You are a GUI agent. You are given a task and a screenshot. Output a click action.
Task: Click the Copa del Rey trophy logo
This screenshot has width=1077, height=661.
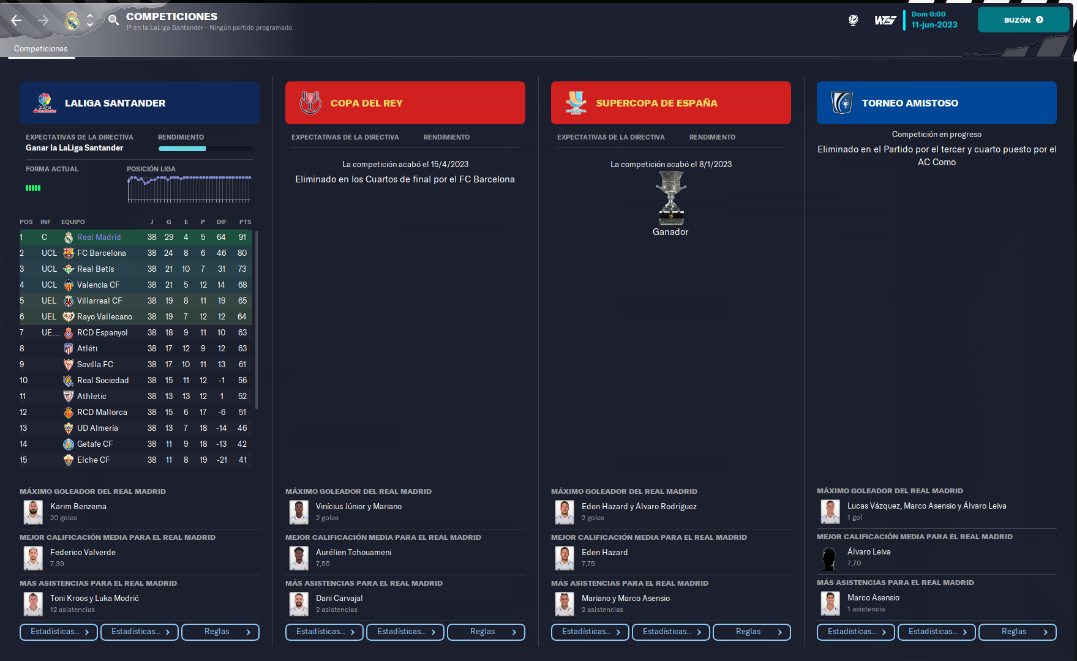pyautogui.click(x=310, y=103)
